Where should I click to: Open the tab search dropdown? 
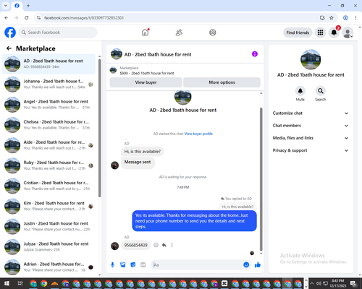(6, 6)
